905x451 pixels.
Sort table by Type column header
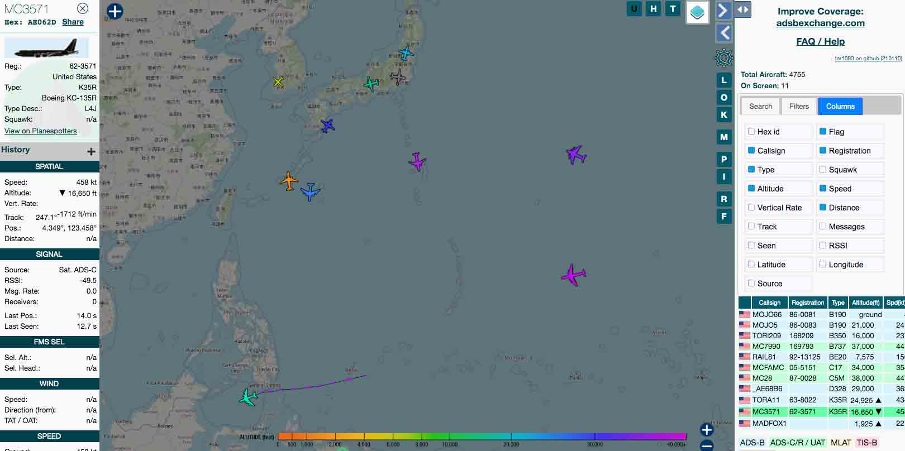838,303
